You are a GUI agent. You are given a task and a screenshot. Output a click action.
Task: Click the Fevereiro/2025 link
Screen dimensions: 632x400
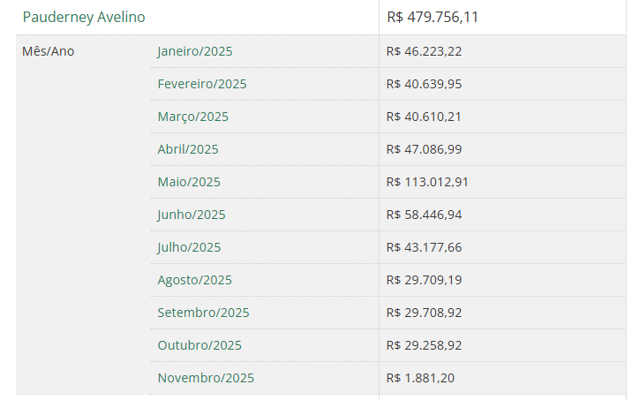click(202, 84)
